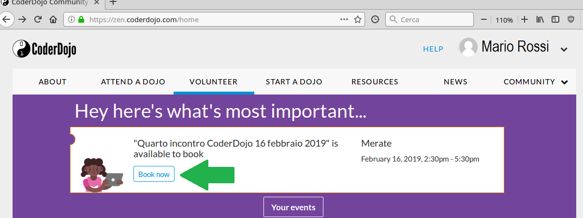Follow the Help link

click(433, 49)
